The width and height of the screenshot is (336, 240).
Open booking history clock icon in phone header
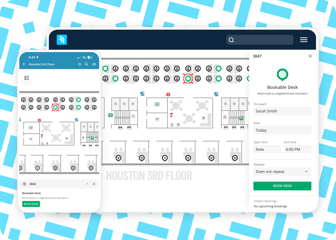point(80,64)
